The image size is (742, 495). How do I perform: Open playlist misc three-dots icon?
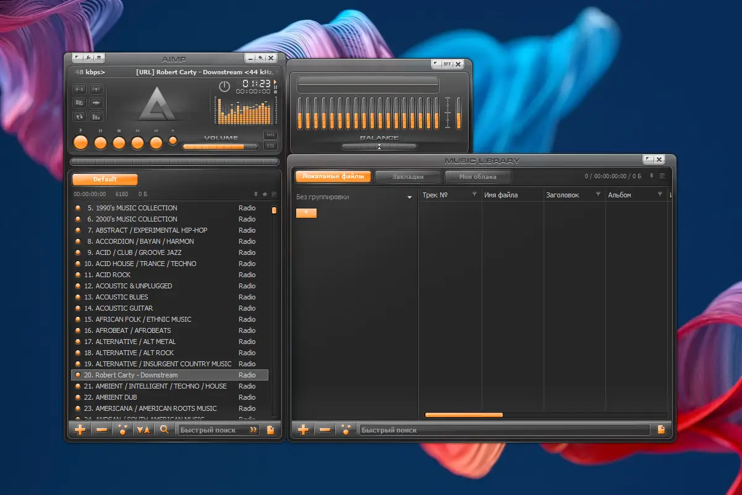[x=122, y=430]
